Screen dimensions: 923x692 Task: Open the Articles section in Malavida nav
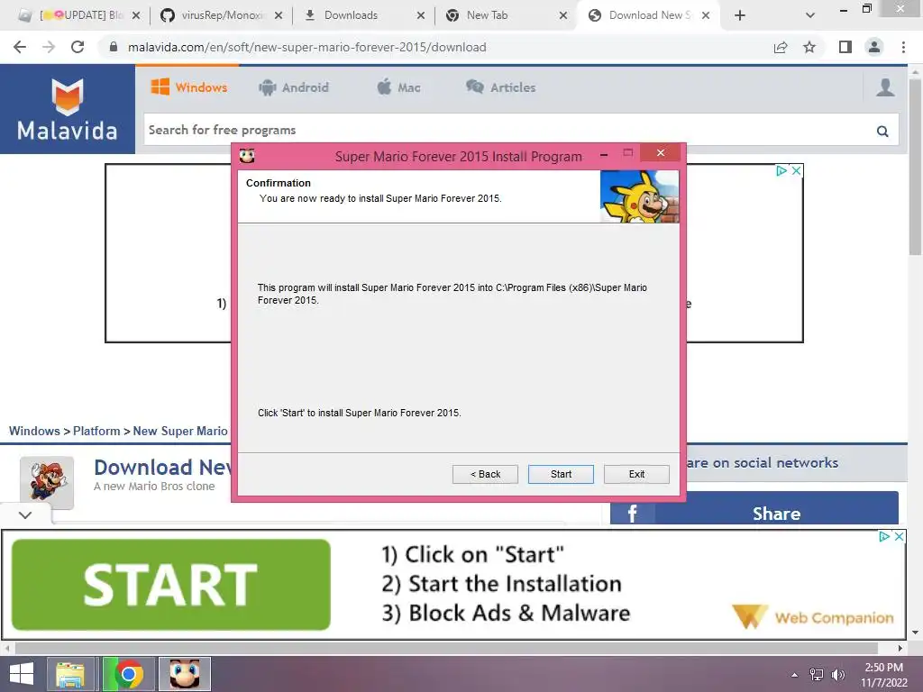click(500, 87)
